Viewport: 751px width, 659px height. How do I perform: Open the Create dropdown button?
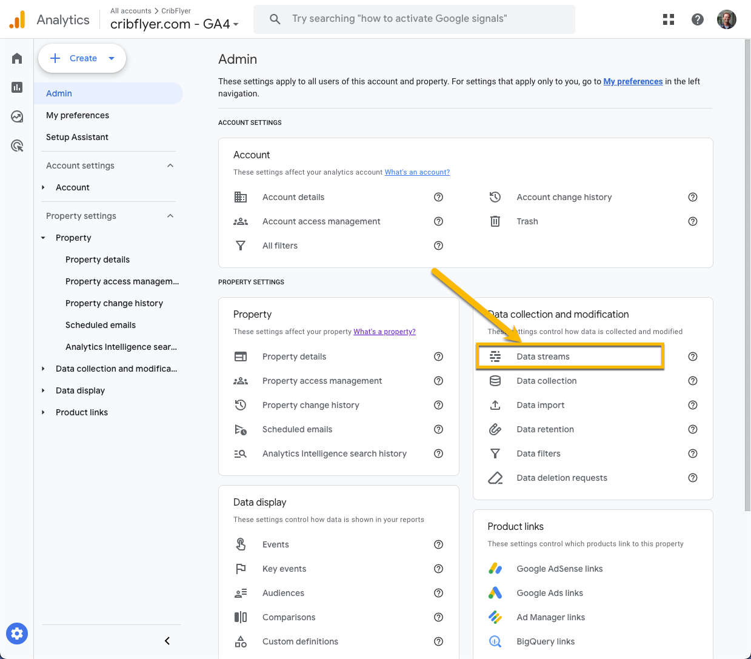[82, 58]
